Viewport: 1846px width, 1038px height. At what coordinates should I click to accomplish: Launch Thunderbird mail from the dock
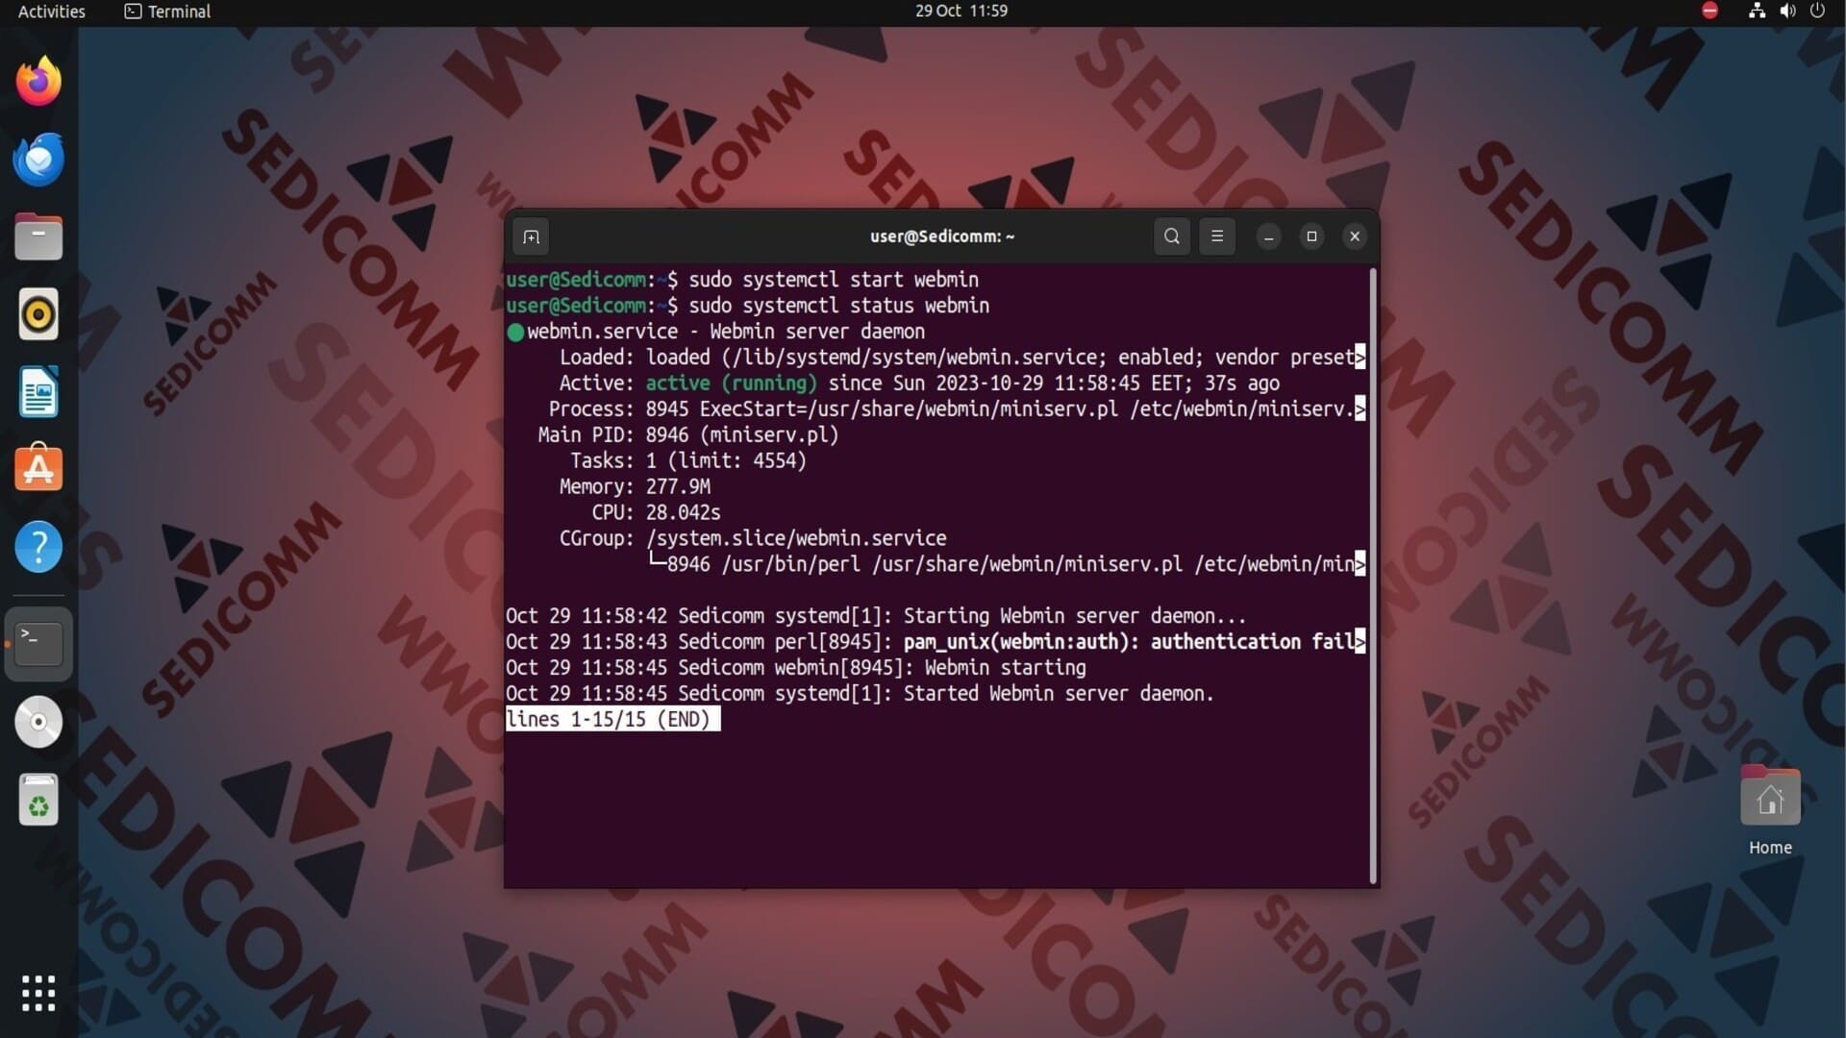pyautogui.click(x=38, y=159)
